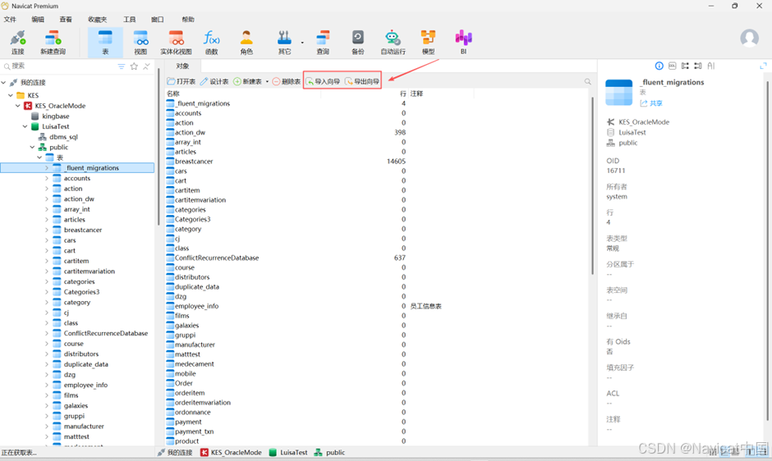Open Materialized View (实体化视图) icon
The image size is (772, 461).
point(176,43)
